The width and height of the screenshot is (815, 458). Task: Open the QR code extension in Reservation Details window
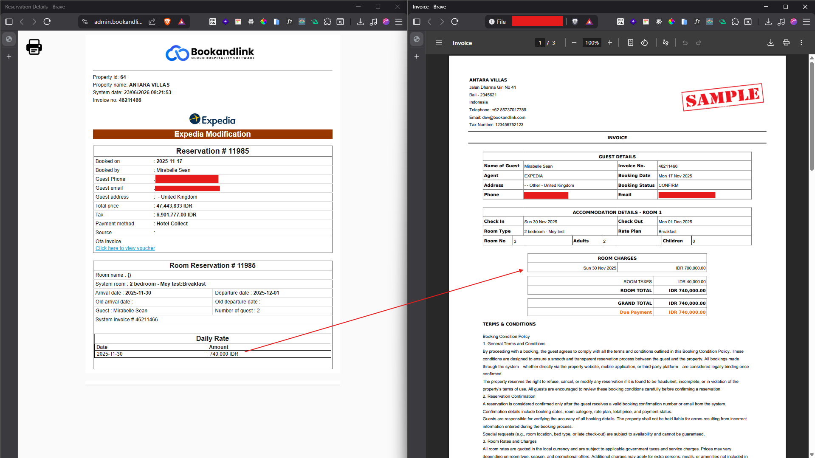[213, 22]
